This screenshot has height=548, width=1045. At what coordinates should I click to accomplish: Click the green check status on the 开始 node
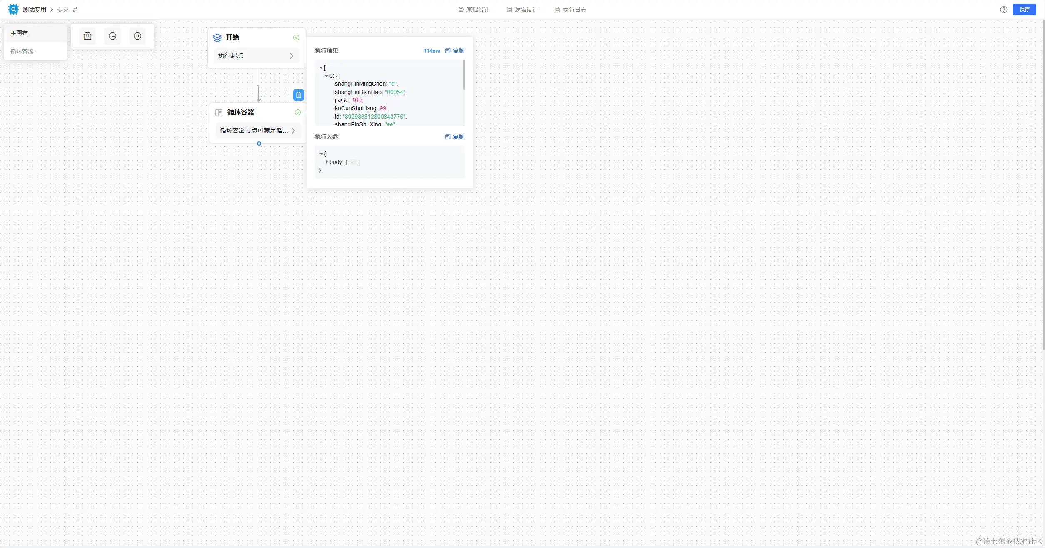296,37
